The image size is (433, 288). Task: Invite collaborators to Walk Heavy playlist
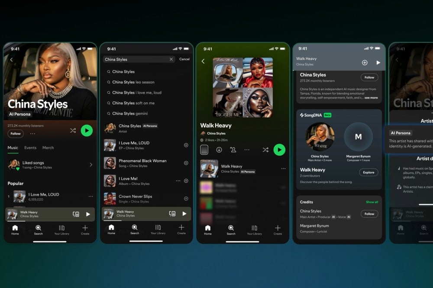click(233, 150)
